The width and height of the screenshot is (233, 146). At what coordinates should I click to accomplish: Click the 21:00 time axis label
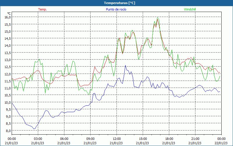pos(195,139)
